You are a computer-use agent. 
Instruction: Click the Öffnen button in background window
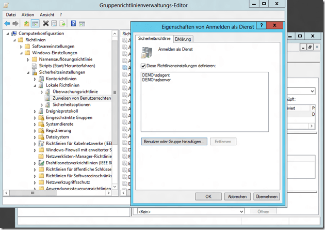pyautogui.click(x=264, y=211)
